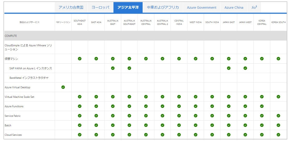291x141 pixels.
Task: Click the WEST INDIA column header
Action: click(195, 22)
